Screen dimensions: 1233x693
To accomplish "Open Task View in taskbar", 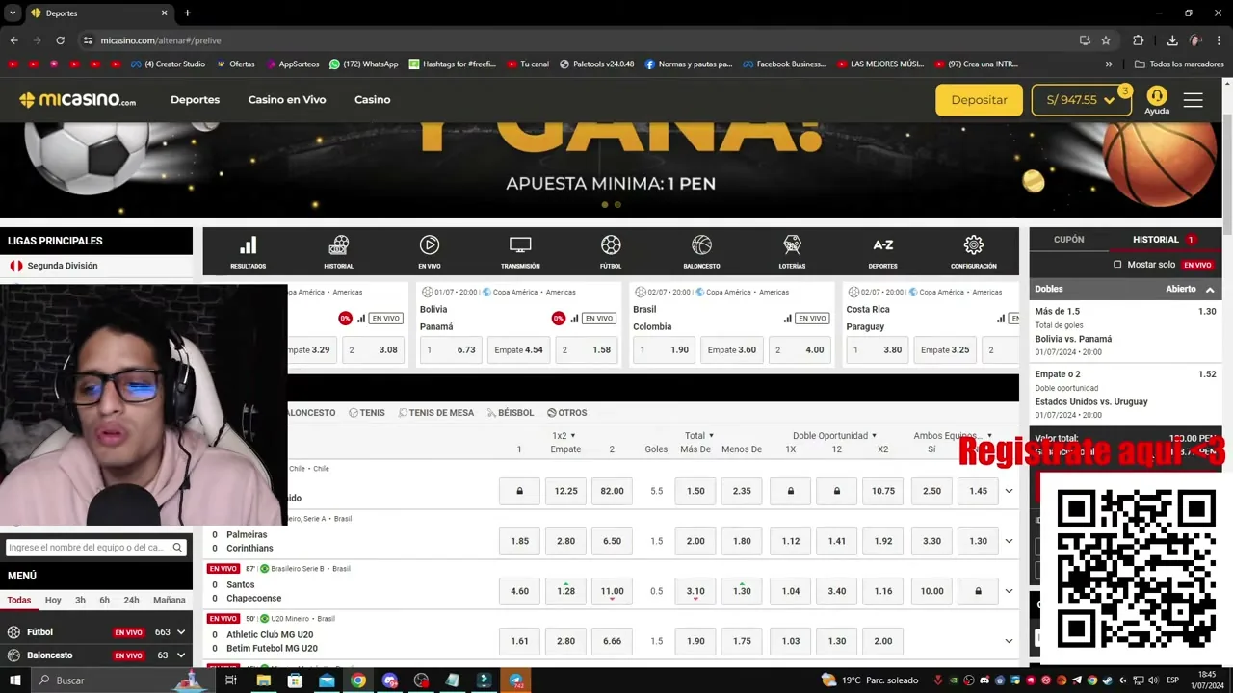I will [231, 680].
